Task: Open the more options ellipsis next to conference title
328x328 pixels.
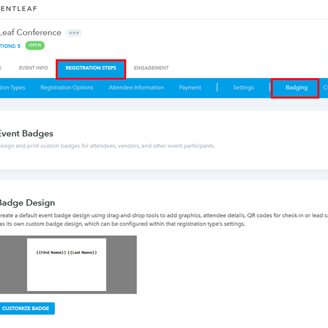Action: coord(74,33)
